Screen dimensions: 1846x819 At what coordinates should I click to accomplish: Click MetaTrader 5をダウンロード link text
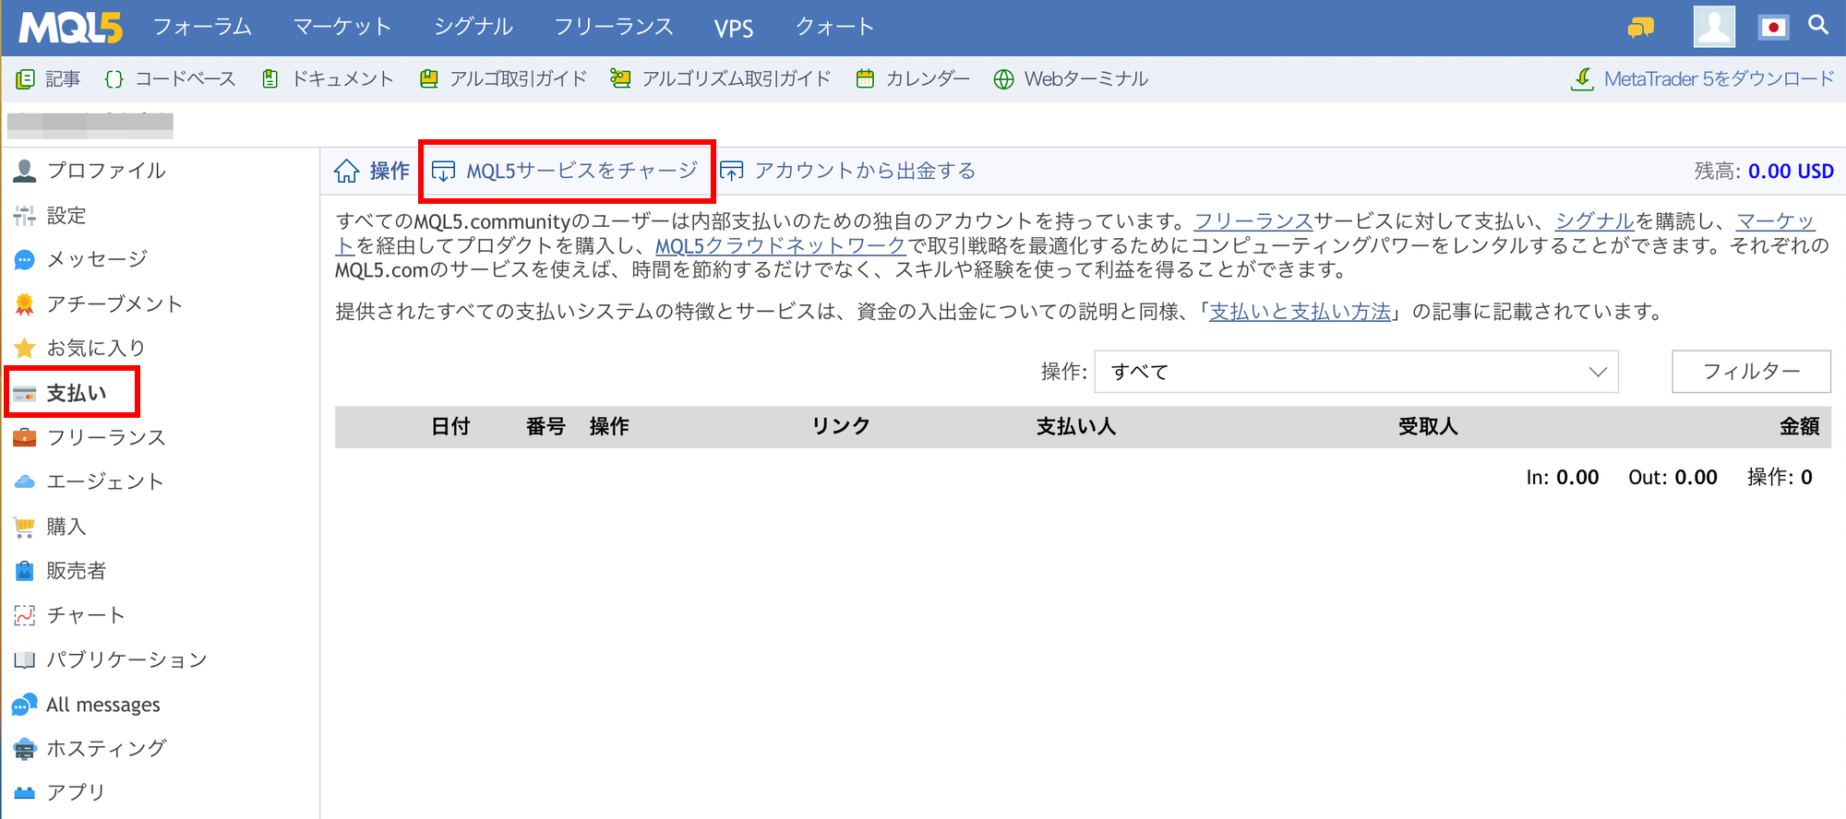[x=1719, y=79]
